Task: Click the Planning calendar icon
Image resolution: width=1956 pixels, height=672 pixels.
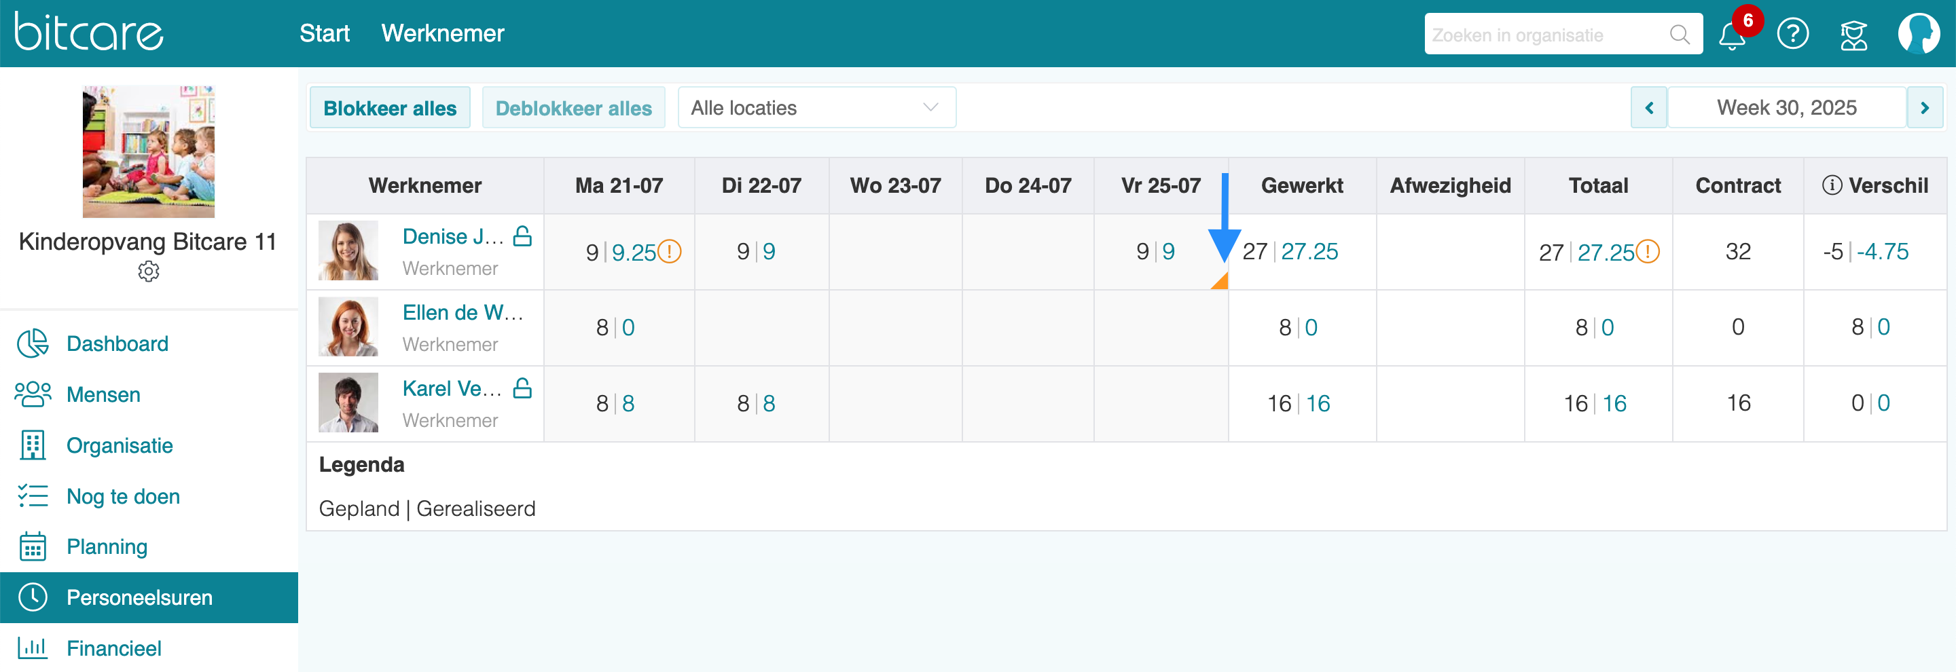Action: (x=33, y=547)
